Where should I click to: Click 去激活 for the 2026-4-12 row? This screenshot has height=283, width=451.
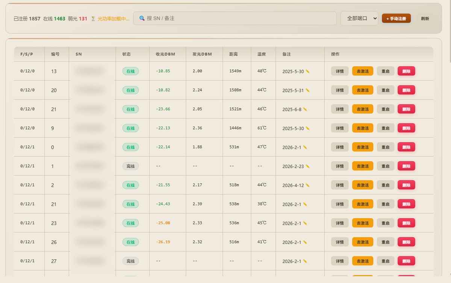tap(363, 185)
